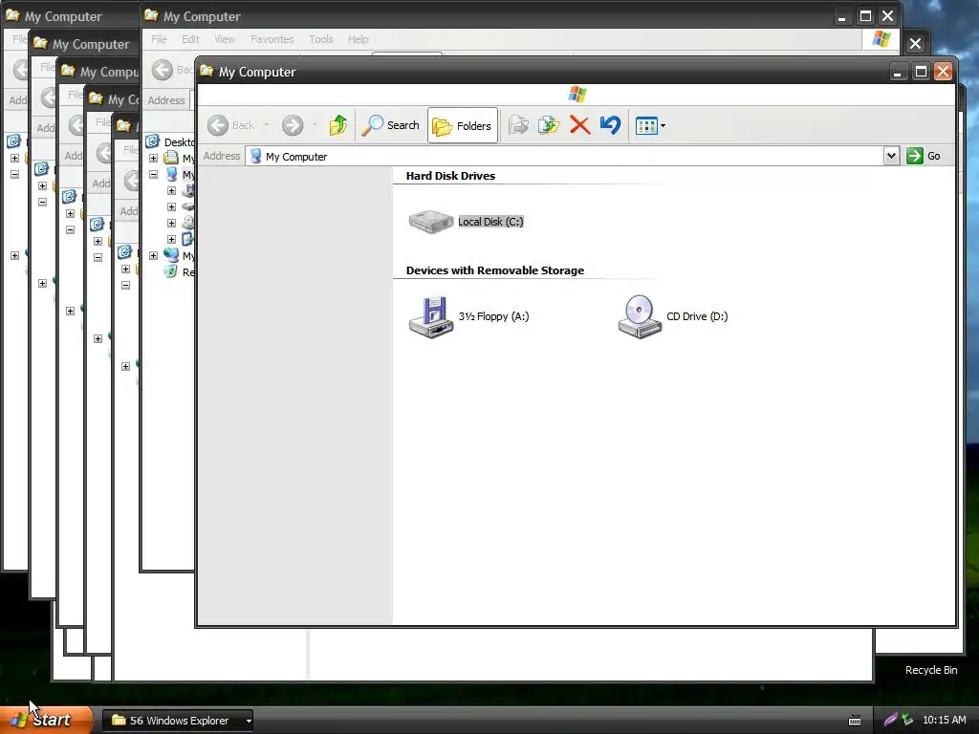
Task: Toggle the Folders pane button
Action: coord(463,126)
